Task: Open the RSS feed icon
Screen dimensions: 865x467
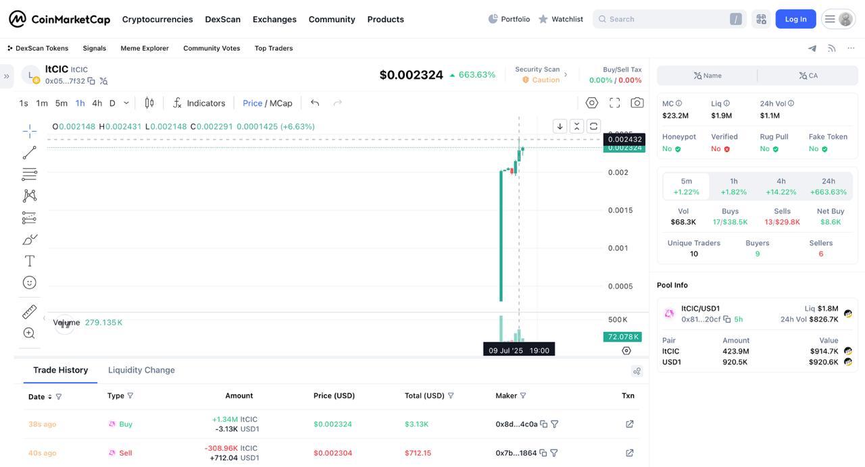Action: (832, 48)
